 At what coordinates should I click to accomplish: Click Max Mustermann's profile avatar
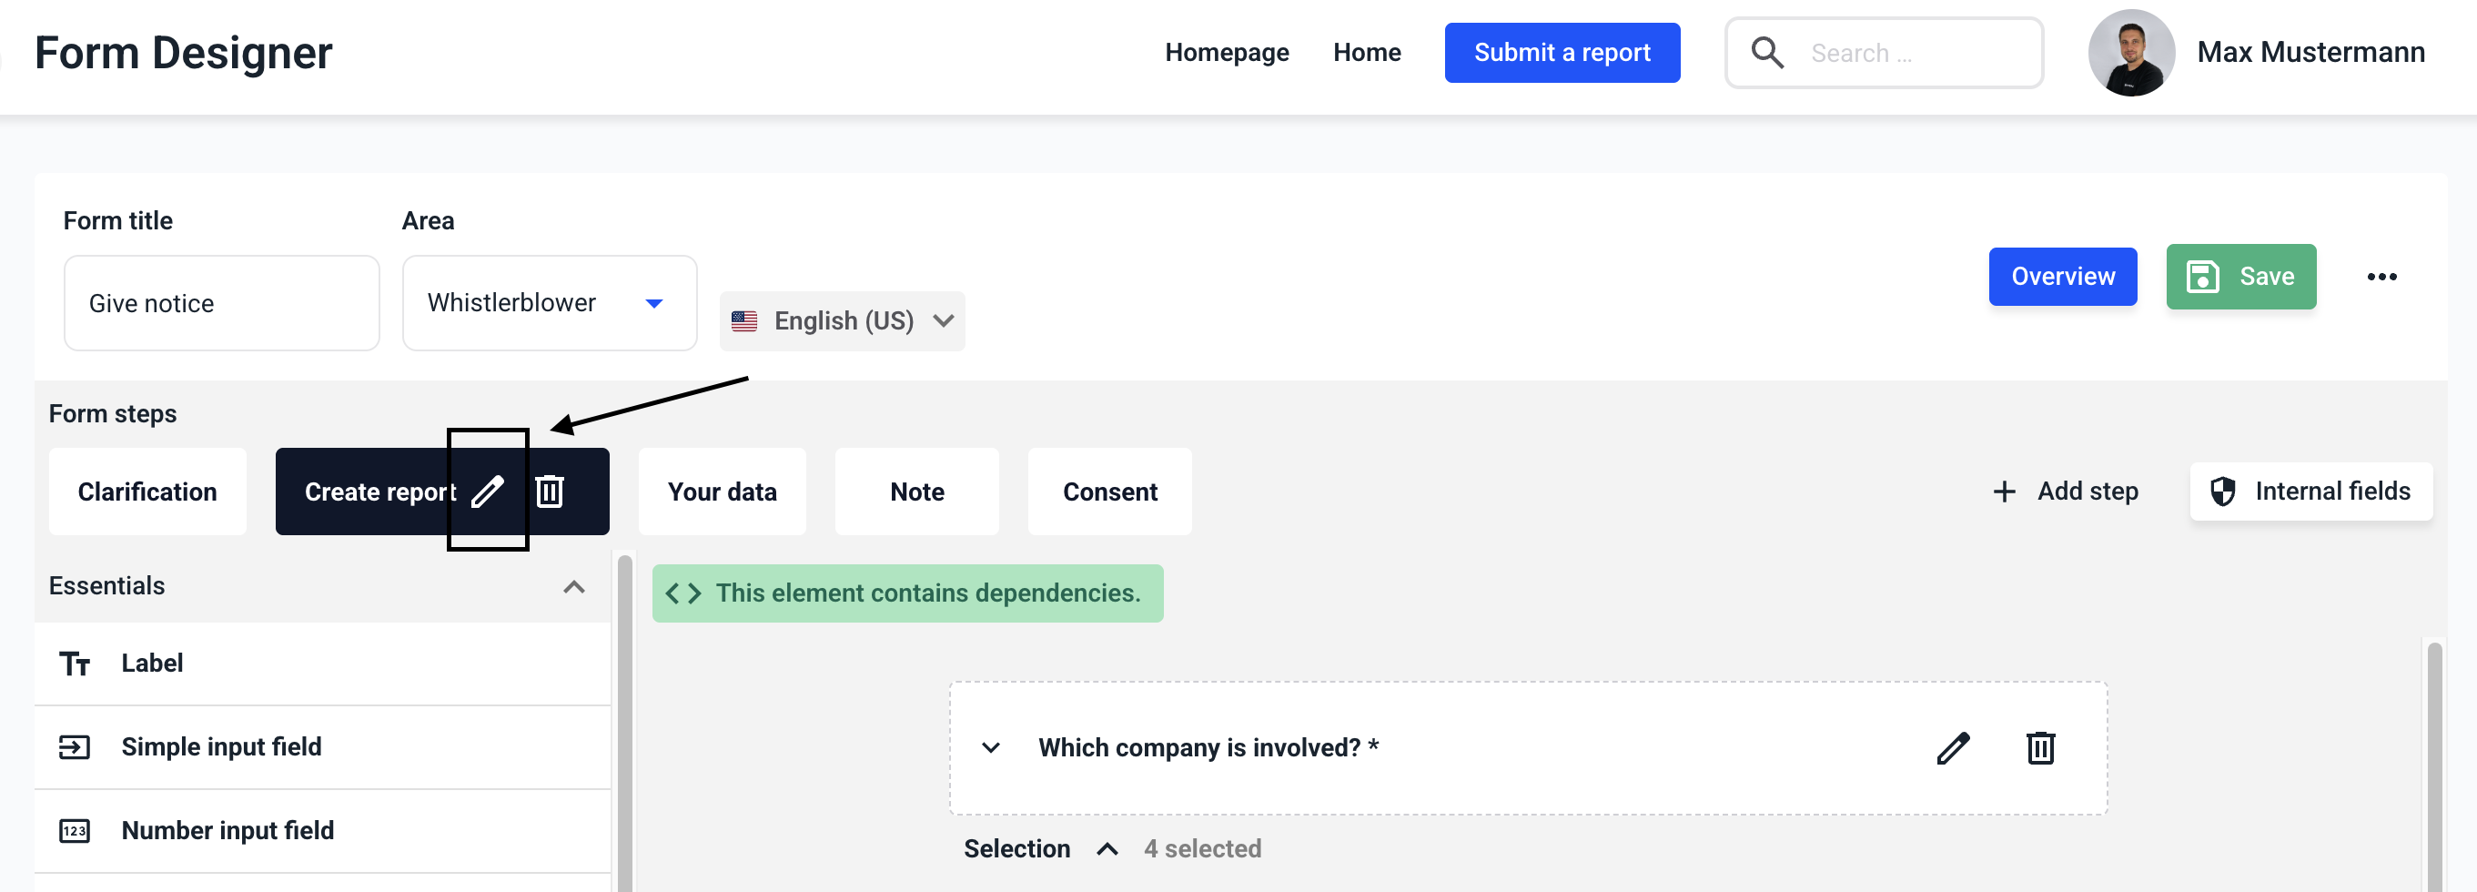(2131, 53)
